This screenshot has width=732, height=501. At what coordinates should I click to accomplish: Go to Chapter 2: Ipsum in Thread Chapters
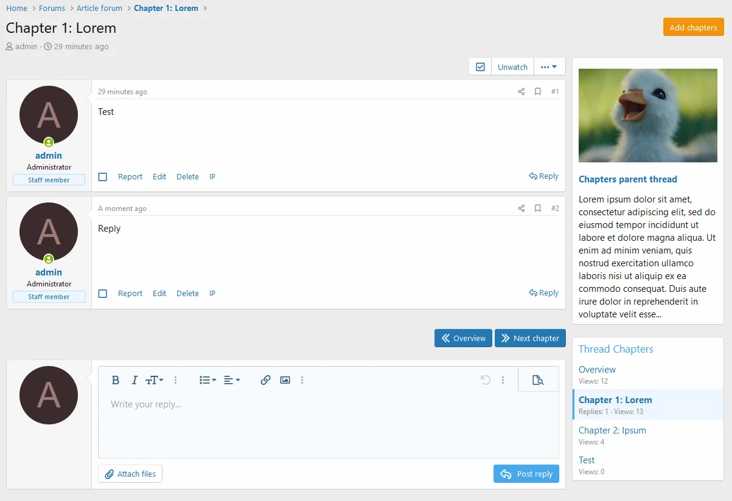pos(612,430)
